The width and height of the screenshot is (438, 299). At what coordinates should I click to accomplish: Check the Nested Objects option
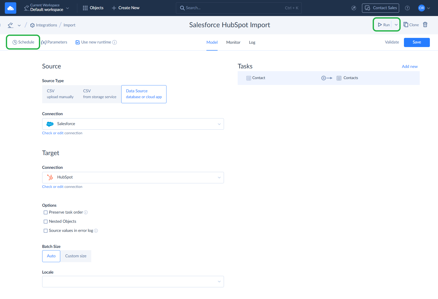pyautogui.click(x=46, y=222)
